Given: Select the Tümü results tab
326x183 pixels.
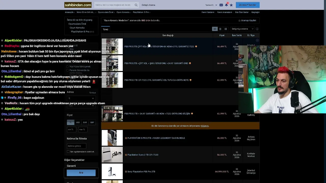Looking at the screenshot, I should [105, 29].
